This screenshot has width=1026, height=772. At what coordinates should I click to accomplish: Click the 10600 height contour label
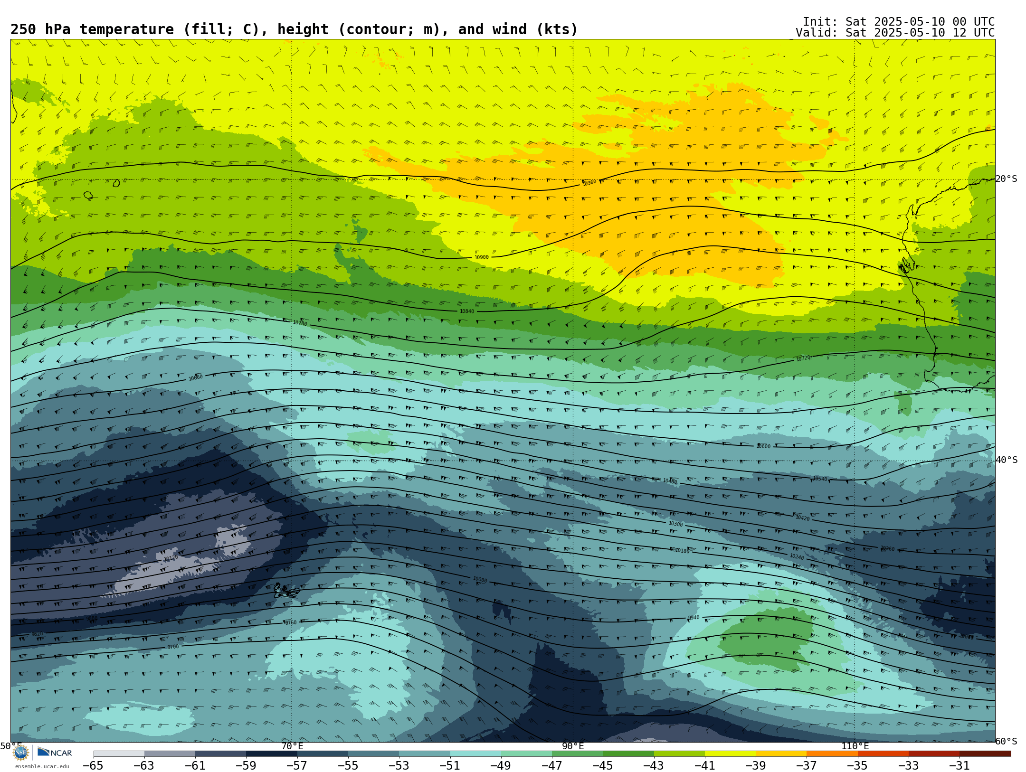click(x=763, y=446)
